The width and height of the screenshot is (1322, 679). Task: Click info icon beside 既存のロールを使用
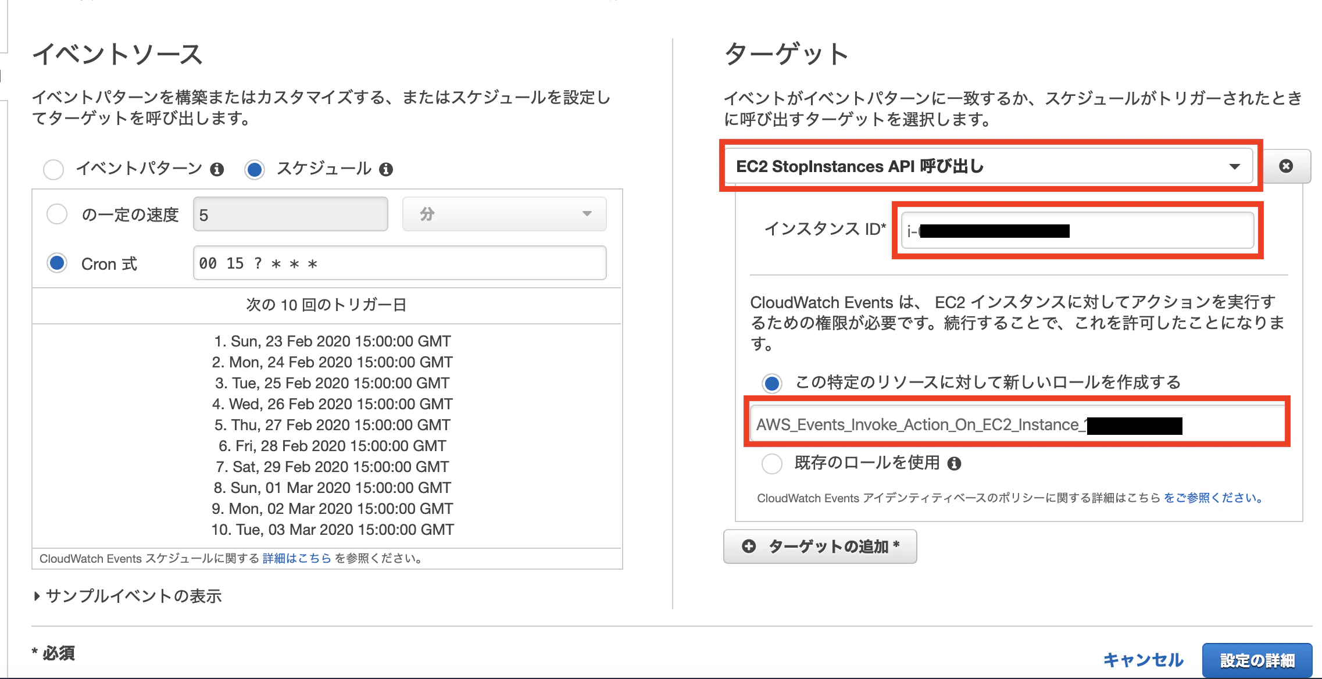point(954,463)
